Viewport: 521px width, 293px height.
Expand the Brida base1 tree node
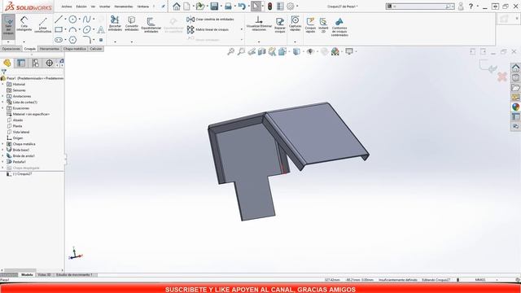coord(3,150)
